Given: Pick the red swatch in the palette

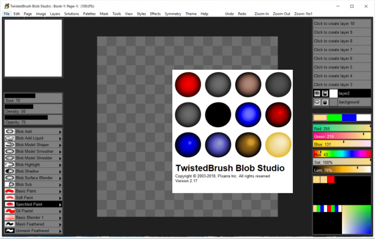Looking at the screenshot, I should [x=331, y=180].
